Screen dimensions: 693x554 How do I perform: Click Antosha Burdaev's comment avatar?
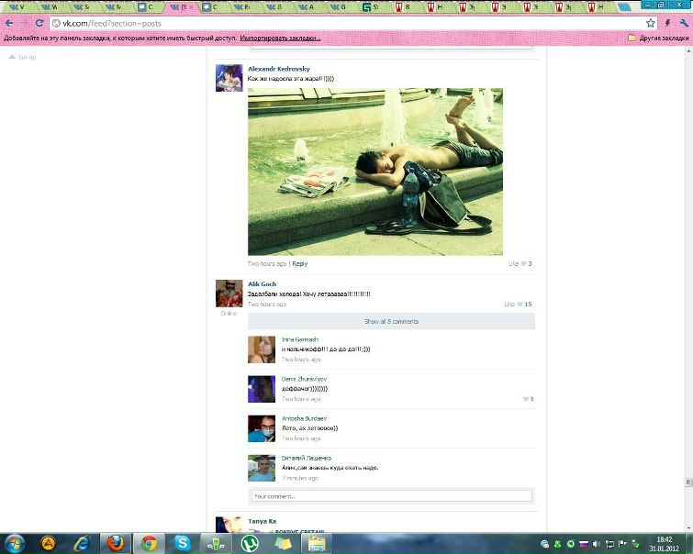tap(262, 428)
